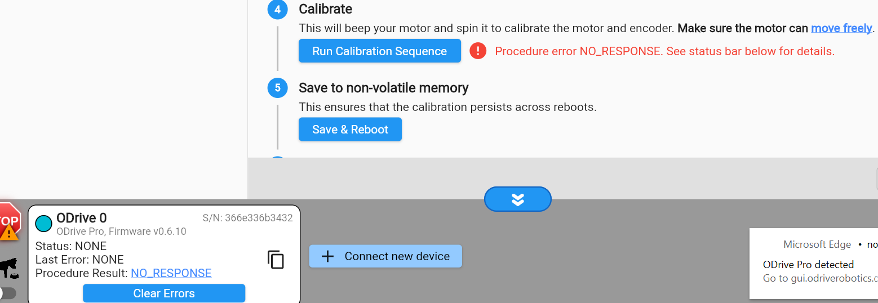This screenshot has height=303, width=878.
Task: Click the cyan status circle beside ODrive 0
Action: [x=43, y=224]
